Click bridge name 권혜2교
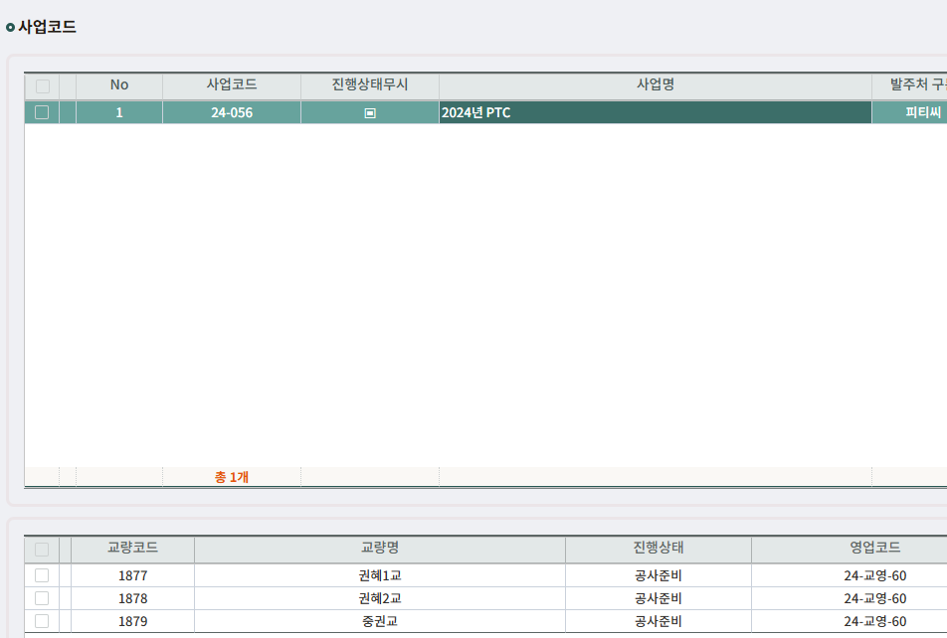Screen dimensions: 947x638 [x=380, y=599]
